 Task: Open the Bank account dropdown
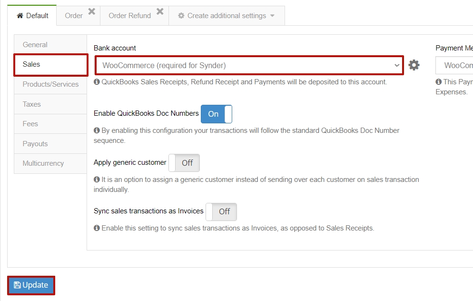249,65
